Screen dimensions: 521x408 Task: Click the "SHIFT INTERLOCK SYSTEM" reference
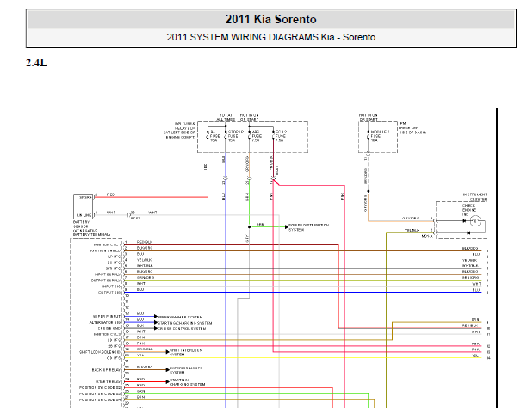(x=186, y=353)
